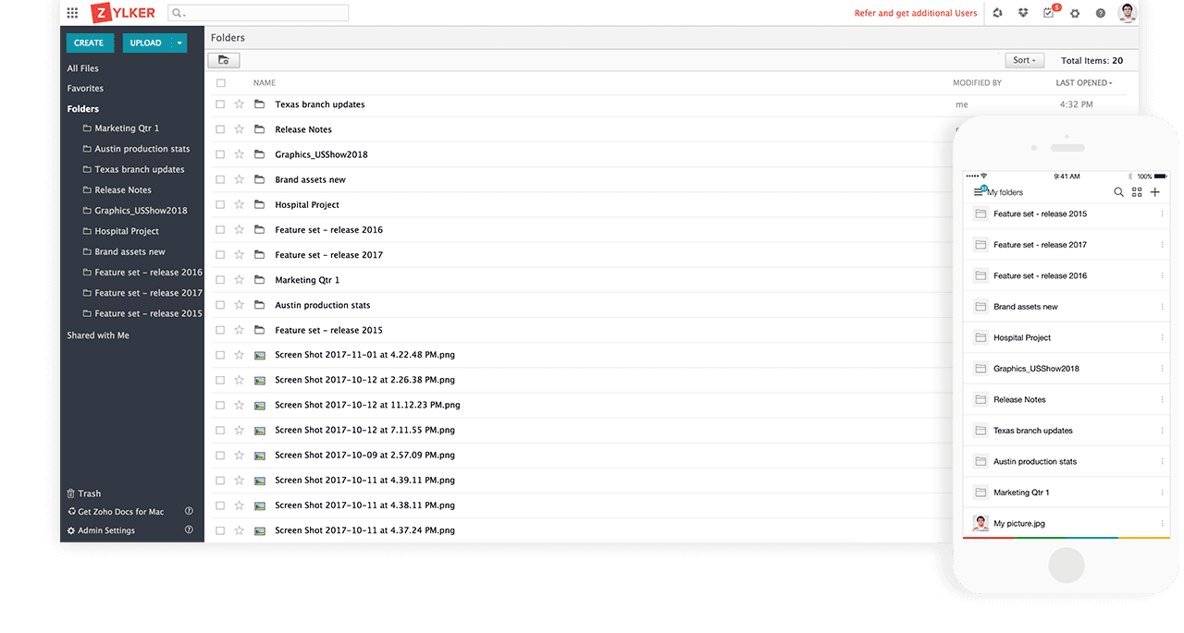The height and width of the screenshot is (633, 1184).
Task: Check Screen Shot 2017-10-11 4.37.24 checkbox
Action: 220,530
